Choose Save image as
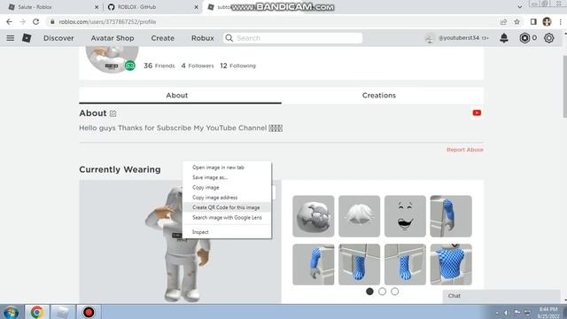 (227, 177)
